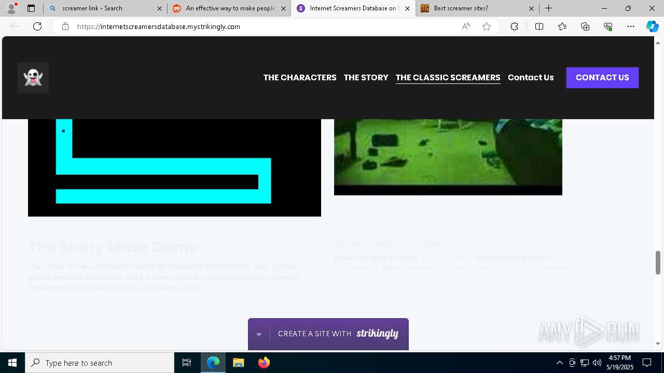The image size is (664, 373).
Task: Open Browser essentials heart icon
Action: [608, 26]
